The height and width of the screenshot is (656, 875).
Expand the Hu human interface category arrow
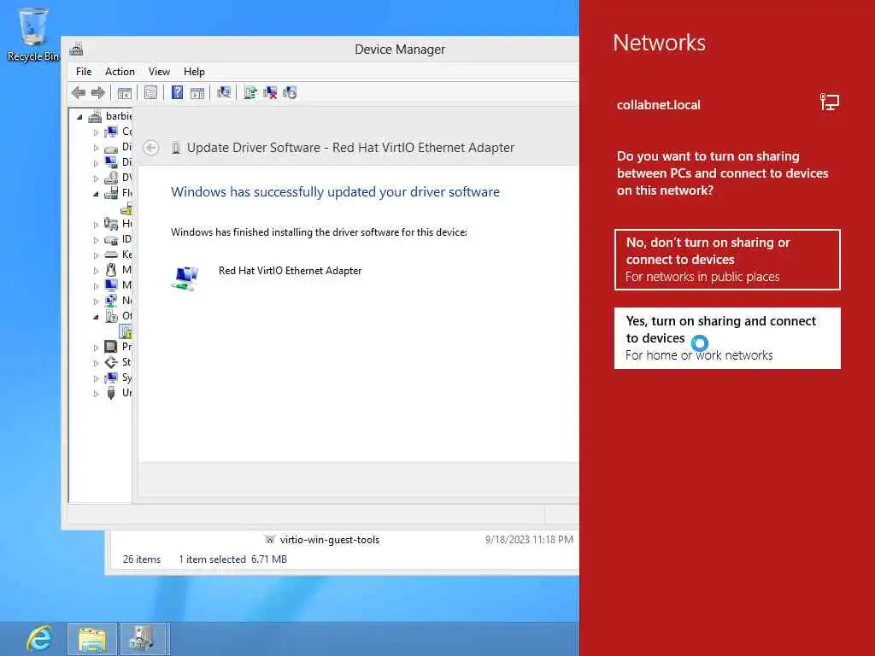(96, 225)
